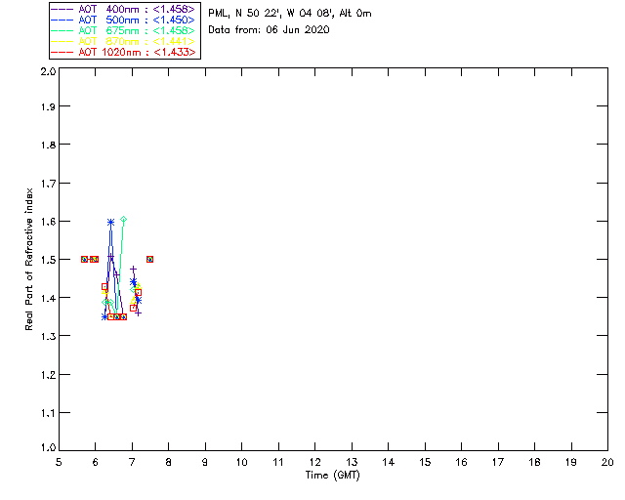The image size is (625, 500).
Task: Click the Real Part of Refractive Index axis label
Action: (28, 259)
